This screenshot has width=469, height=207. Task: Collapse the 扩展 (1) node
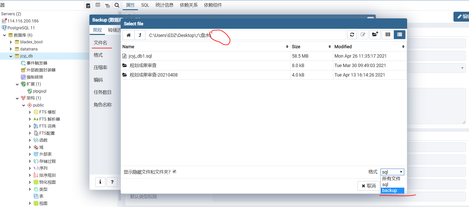17,84
